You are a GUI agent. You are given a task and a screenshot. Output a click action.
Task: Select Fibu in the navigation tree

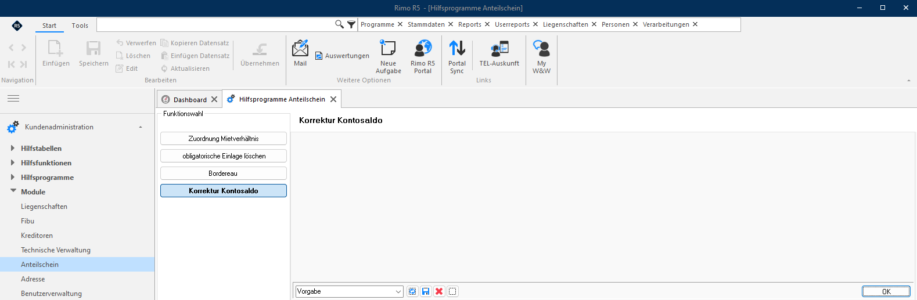27,221
